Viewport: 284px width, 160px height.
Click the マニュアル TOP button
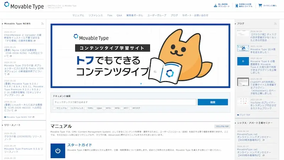click(222, 126)
